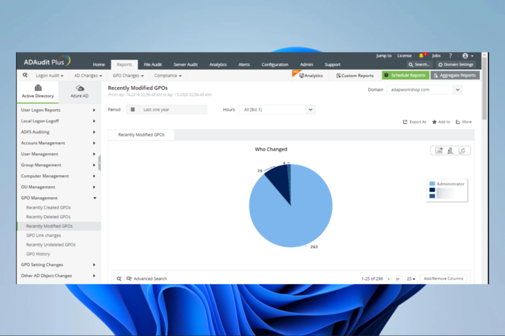Switch to Server Audit tab
This screenshot has width=505, height=336.
[x=185, y=64]
